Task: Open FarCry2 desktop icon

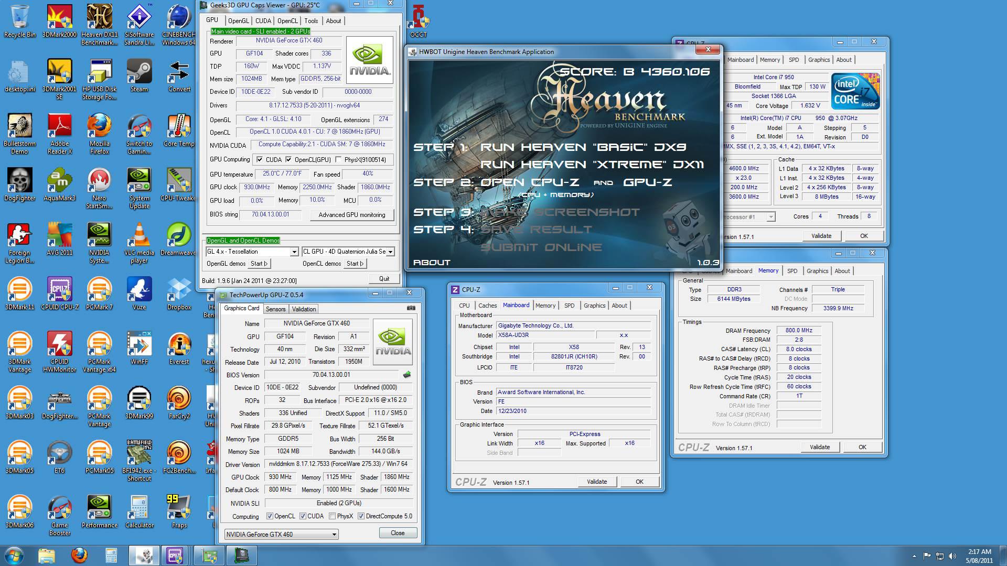Action: click(179, 403)
